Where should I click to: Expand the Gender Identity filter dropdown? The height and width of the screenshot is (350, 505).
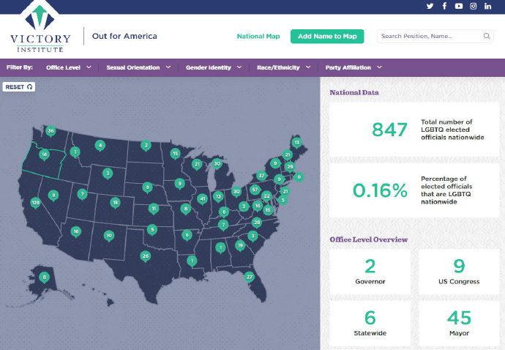tap(214, 67)
